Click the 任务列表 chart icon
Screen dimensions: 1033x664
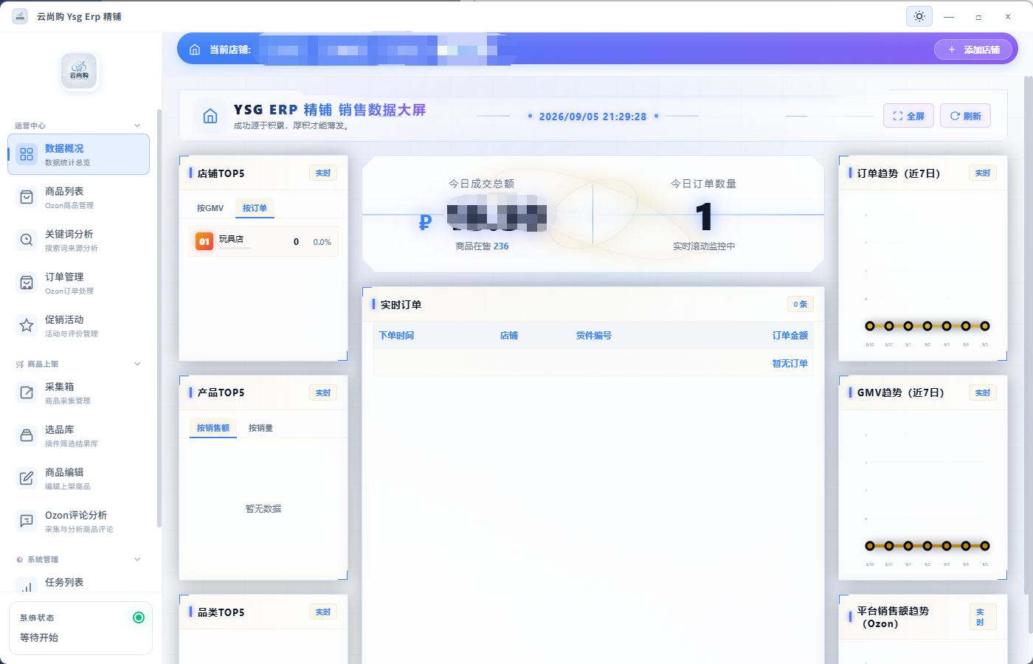click(27, 587)
